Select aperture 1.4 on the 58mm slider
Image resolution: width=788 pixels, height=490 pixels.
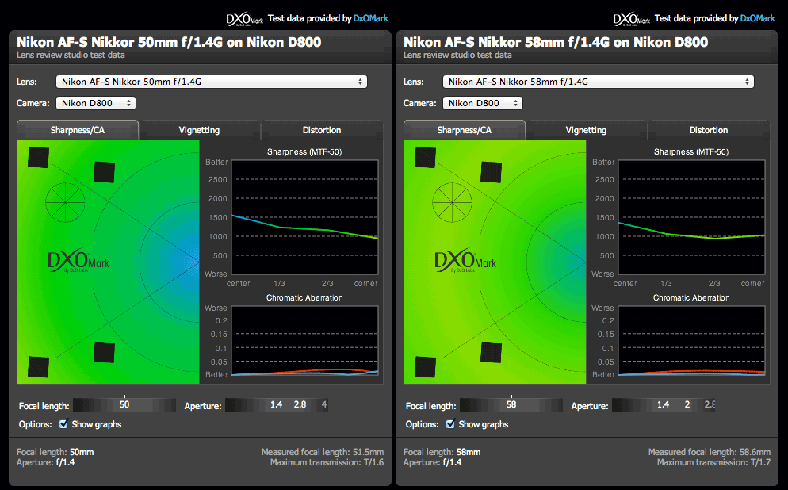coord(664,404)
